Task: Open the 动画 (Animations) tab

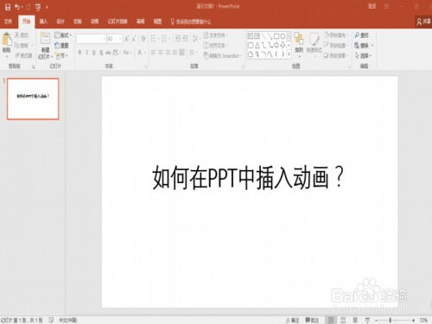Action: tap(94, 22)
